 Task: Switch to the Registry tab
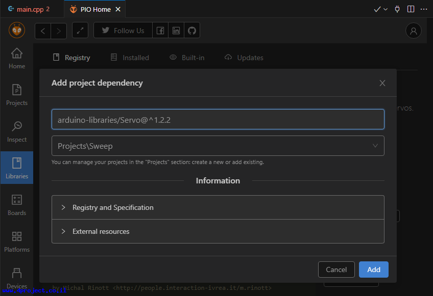(71, 58)
